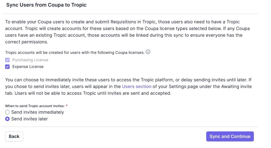Viewport: 271px width, 148px height.
Task: Toggle the Purchasing License checkbox
Action: 8,60
